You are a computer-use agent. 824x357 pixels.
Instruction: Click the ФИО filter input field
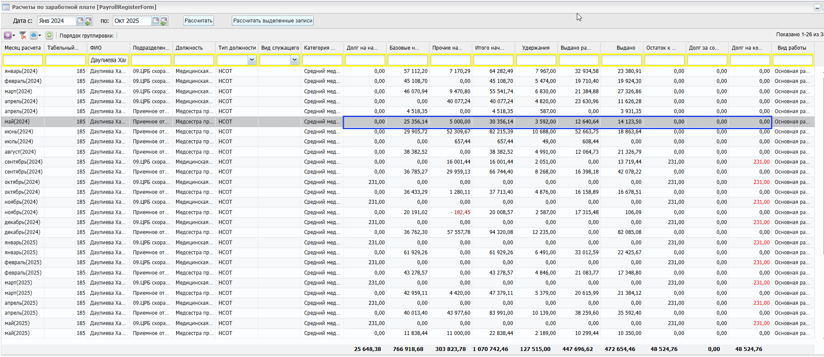[108, 60]
